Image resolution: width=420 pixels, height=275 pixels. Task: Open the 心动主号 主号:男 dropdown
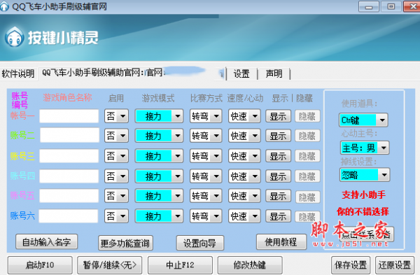365,148
